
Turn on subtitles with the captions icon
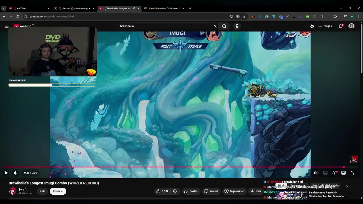pos(325,173)
